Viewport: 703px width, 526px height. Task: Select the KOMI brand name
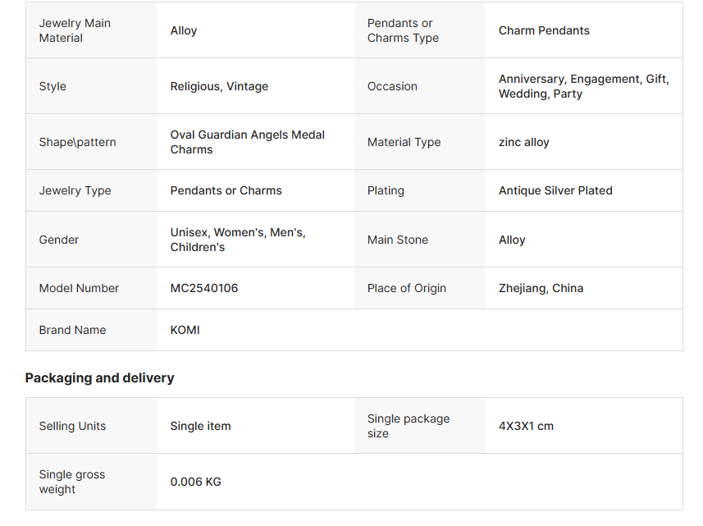pos(185,330)
